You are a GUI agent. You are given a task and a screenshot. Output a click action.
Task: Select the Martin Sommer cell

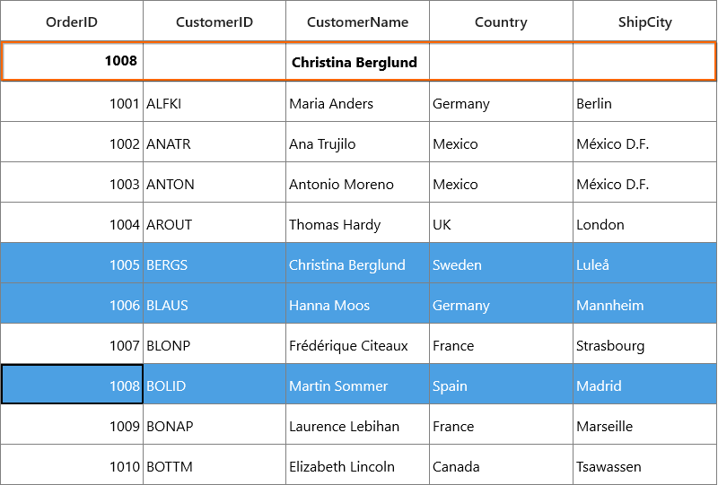pos(357,384)
